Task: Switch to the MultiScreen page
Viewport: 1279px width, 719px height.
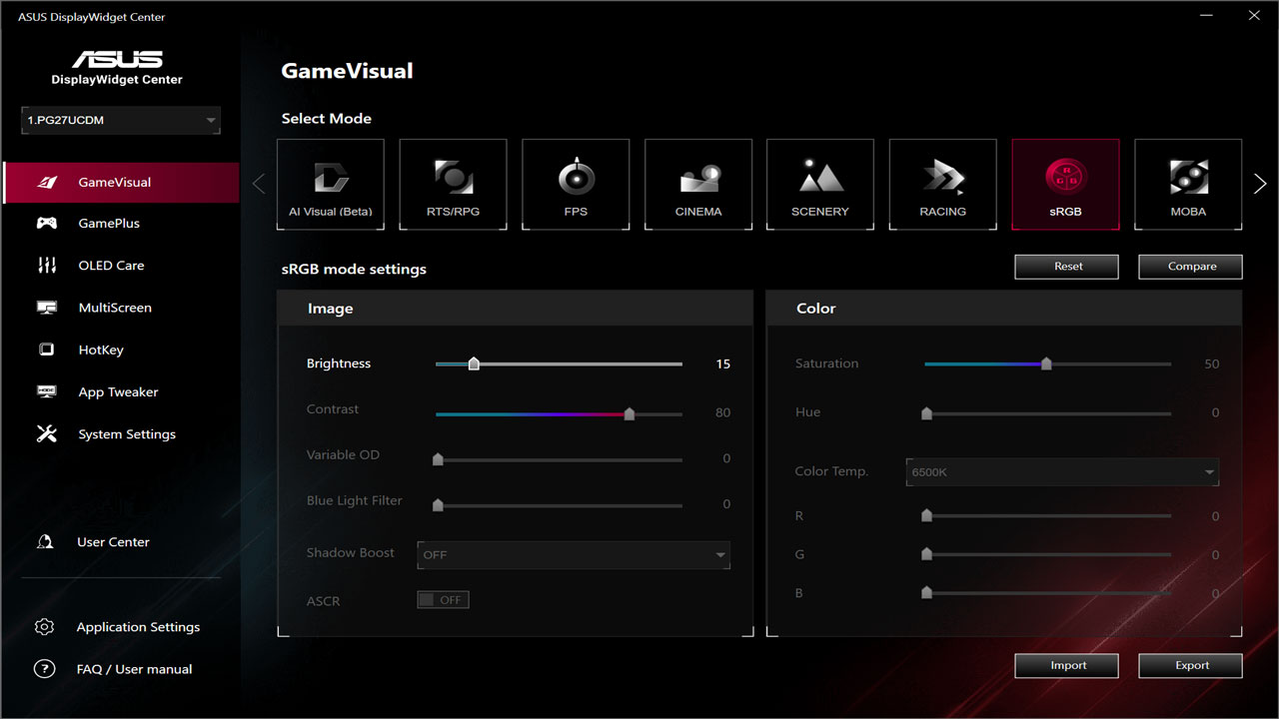Action: tap(115, 308)
